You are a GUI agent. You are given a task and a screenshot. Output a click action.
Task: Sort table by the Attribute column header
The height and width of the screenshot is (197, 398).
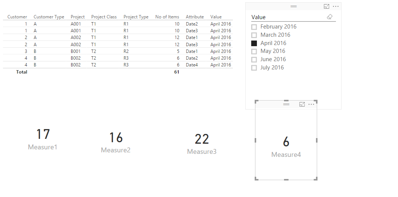(x=195, y=17)
